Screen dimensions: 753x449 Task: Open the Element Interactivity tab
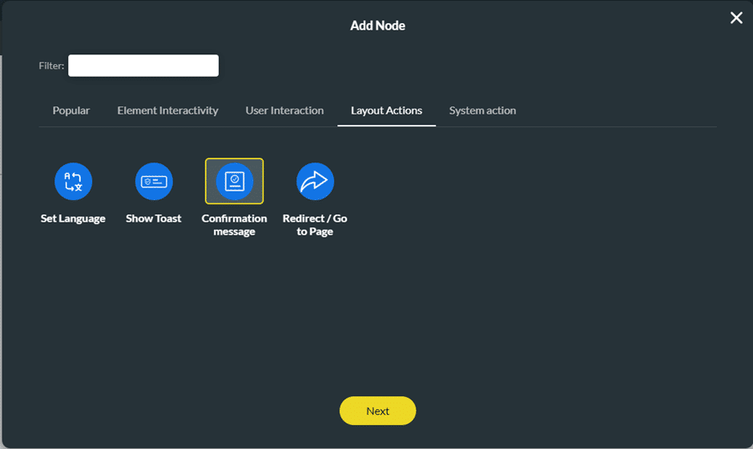pos(167,110)
